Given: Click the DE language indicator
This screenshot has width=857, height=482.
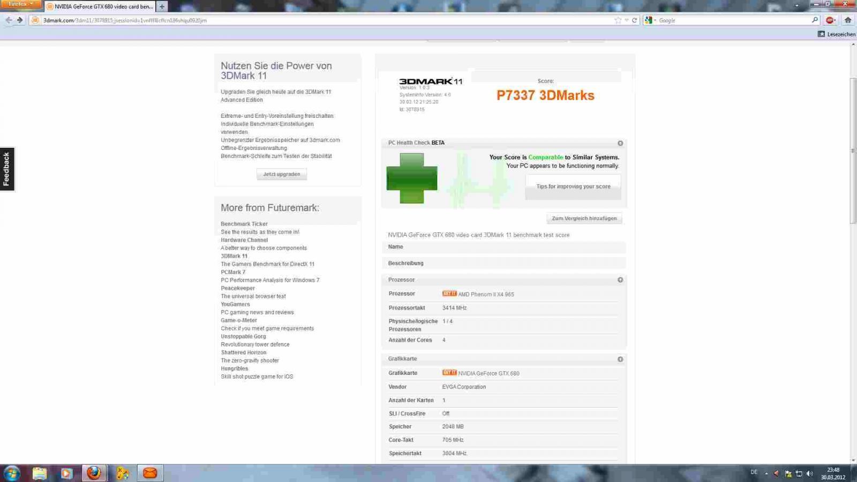Looking at the screenshot, I should (754, 472).
